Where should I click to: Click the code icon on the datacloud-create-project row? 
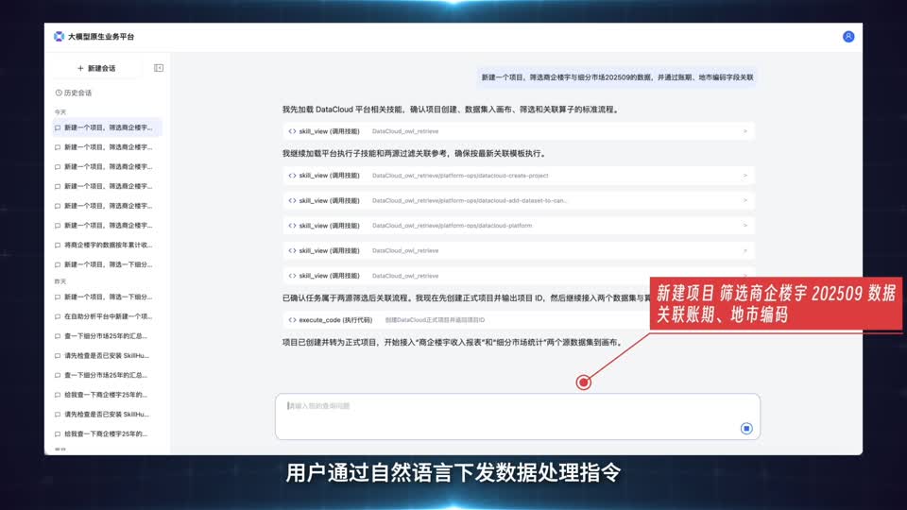click(x=292, y=176)
